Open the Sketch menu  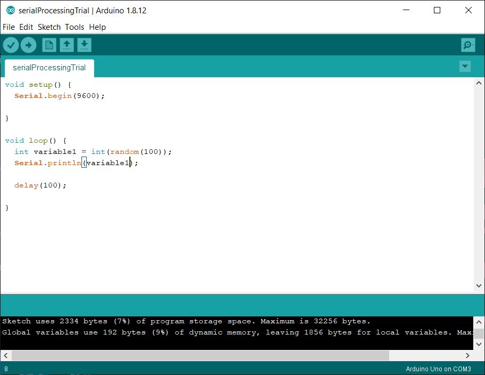click(49, 27)
